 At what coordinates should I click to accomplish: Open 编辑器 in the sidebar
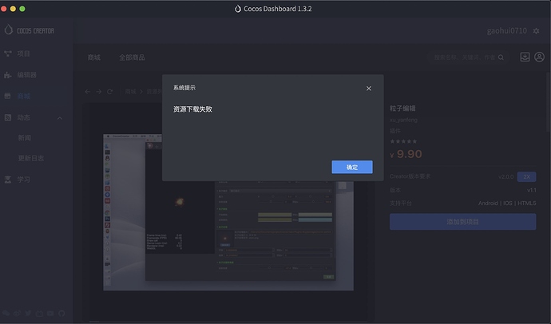click(26, 75)
